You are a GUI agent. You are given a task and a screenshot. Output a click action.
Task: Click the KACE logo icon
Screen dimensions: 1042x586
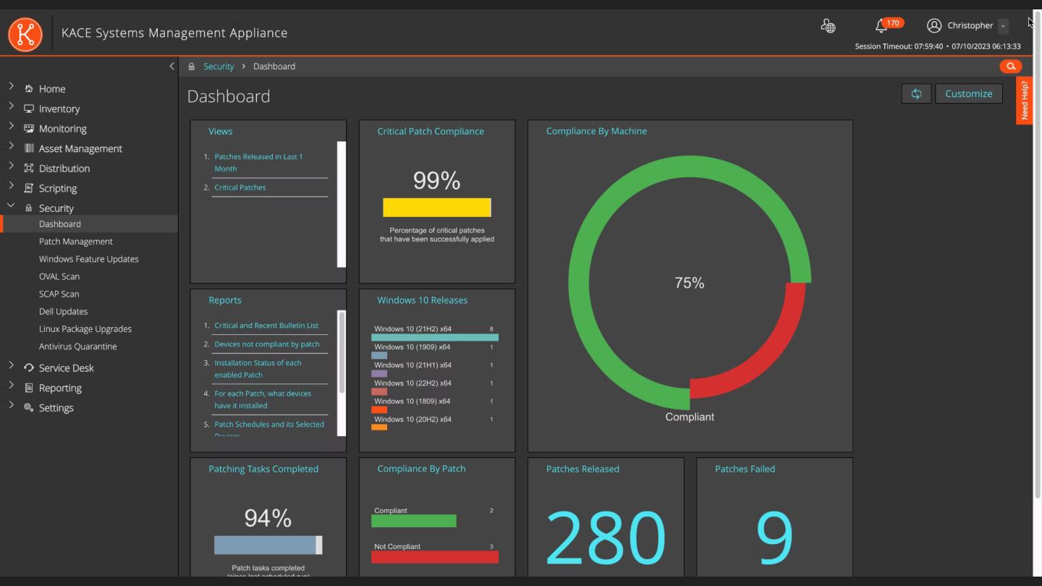(25, 33)
